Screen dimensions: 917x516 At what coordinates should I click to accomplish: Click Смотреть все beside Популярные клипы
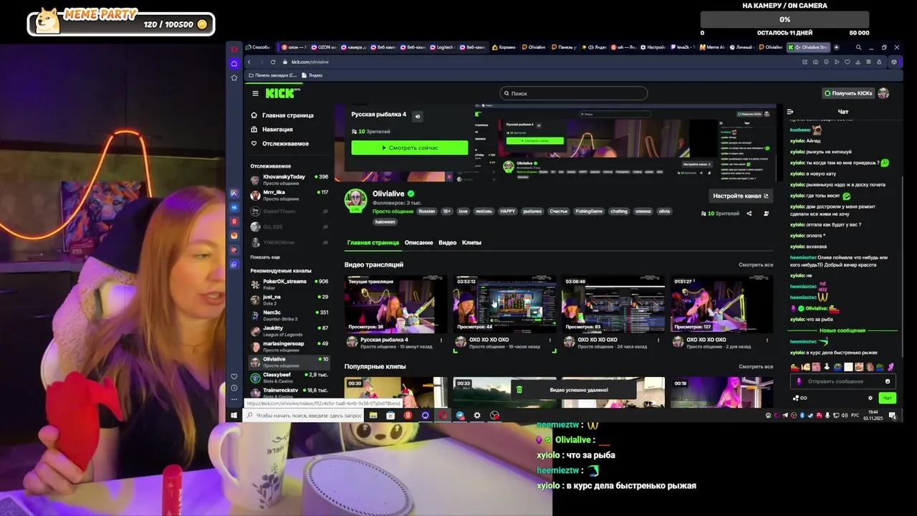tap(756, 367)
